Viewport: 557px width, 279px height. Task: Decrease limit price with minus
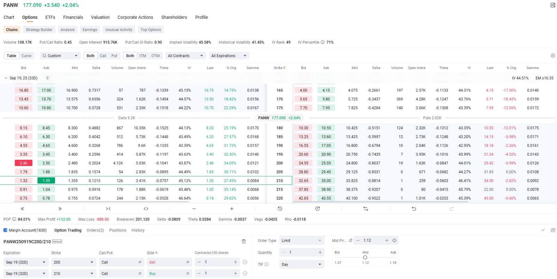pos(358,240)
